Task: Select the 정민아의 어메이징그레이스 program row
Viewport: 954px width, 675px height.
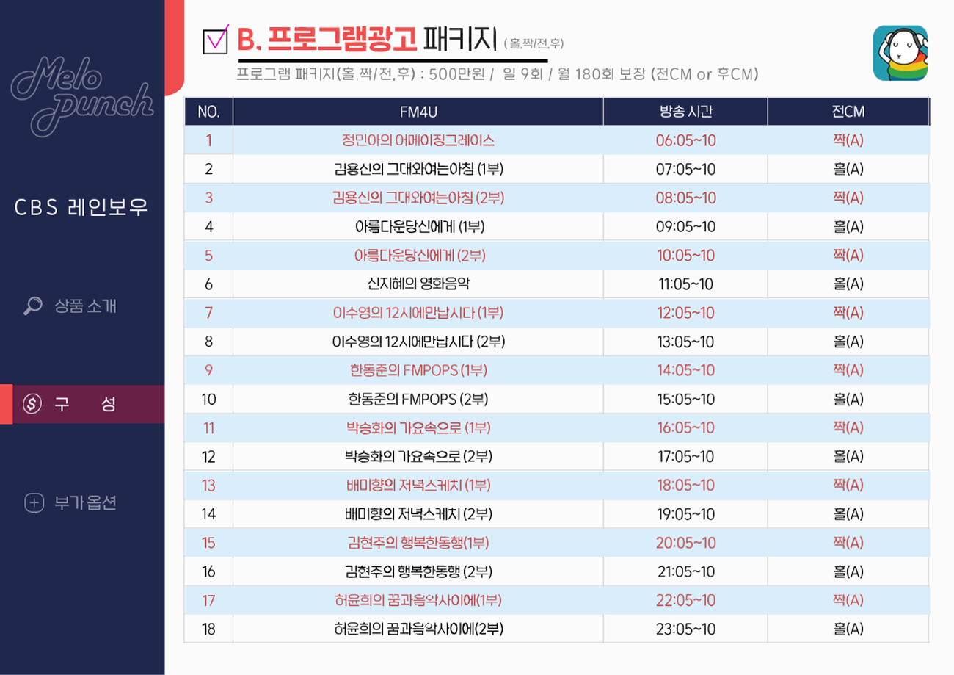Action: (418, 140)
